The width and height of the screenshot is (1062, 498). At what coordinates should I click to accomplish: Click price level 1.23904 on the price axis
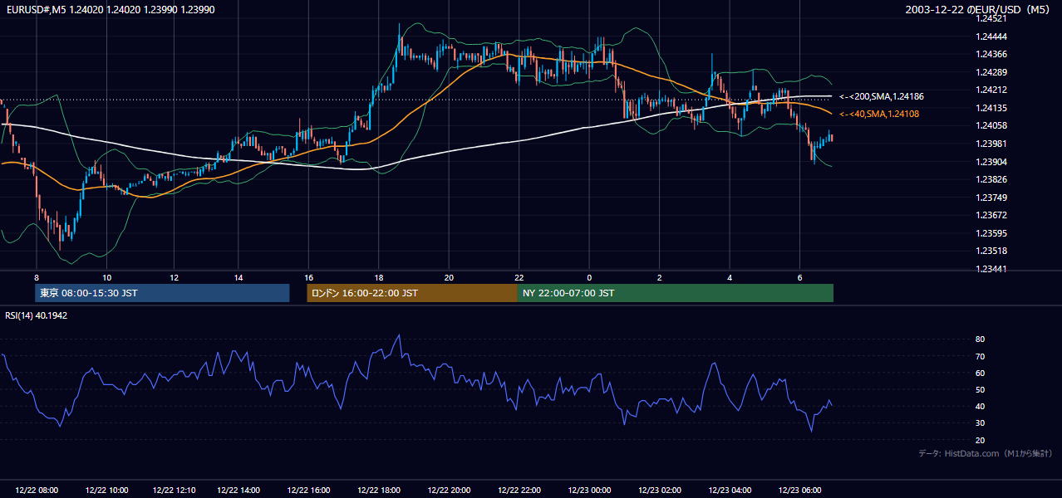click(x=991, y=162)
